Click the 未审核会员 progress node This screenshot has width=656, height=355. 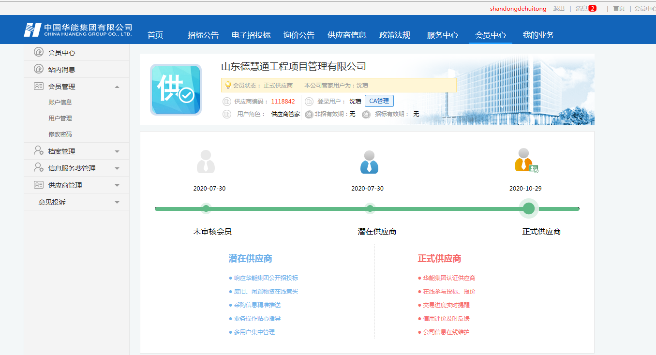[x=206, y=208]
